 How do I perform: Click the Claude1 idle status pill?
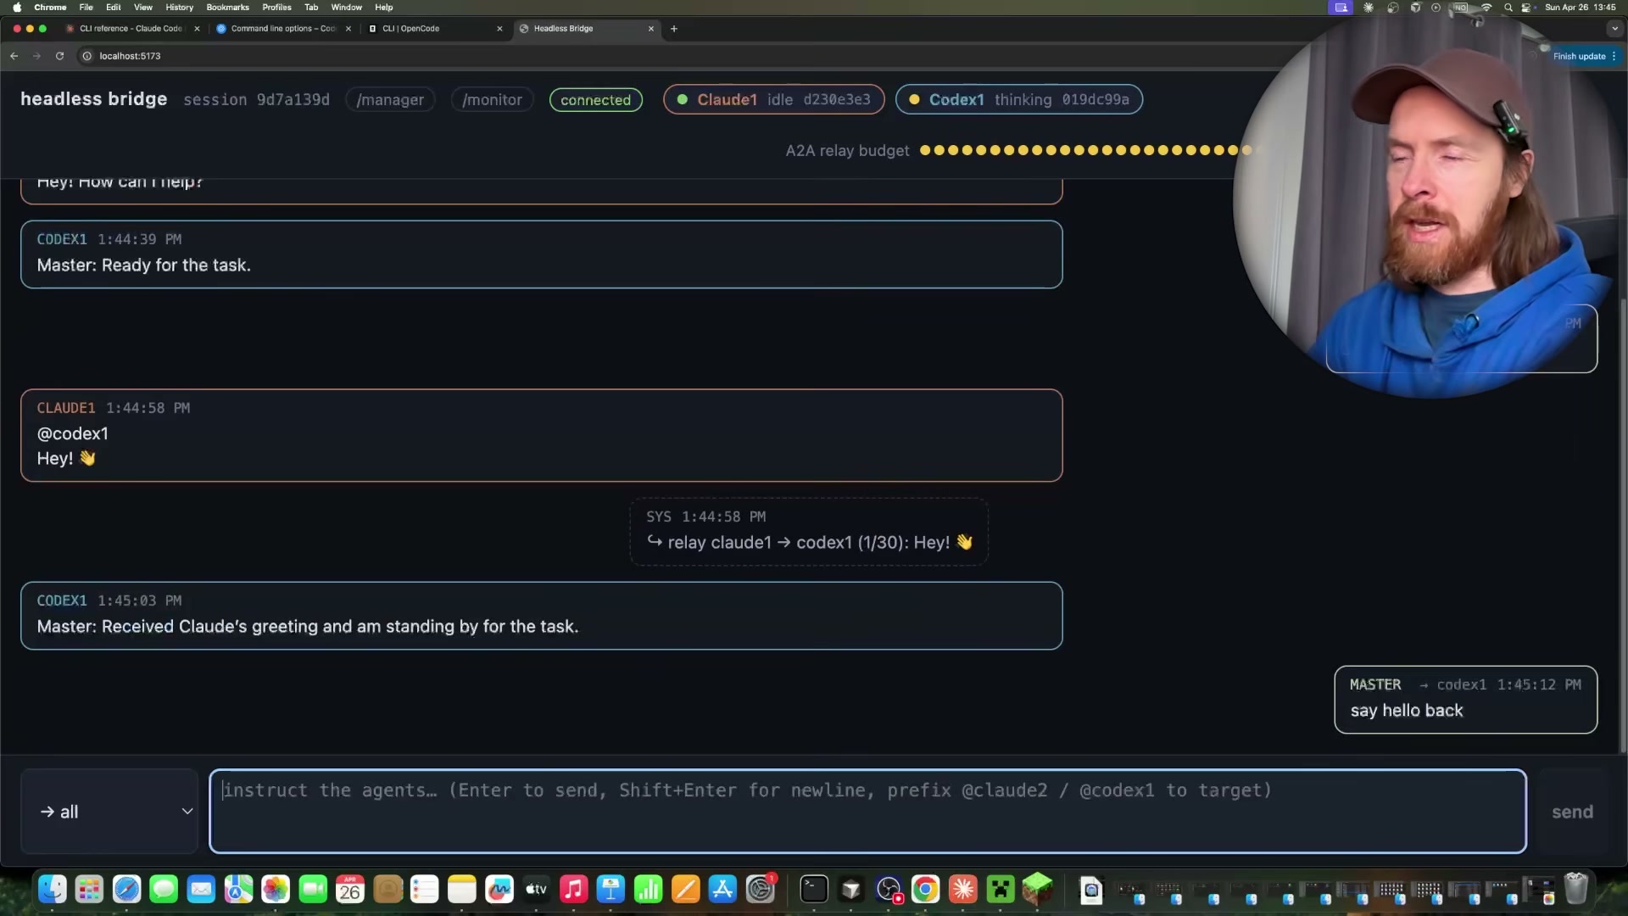pyautogui.click(x=772, y=99)
